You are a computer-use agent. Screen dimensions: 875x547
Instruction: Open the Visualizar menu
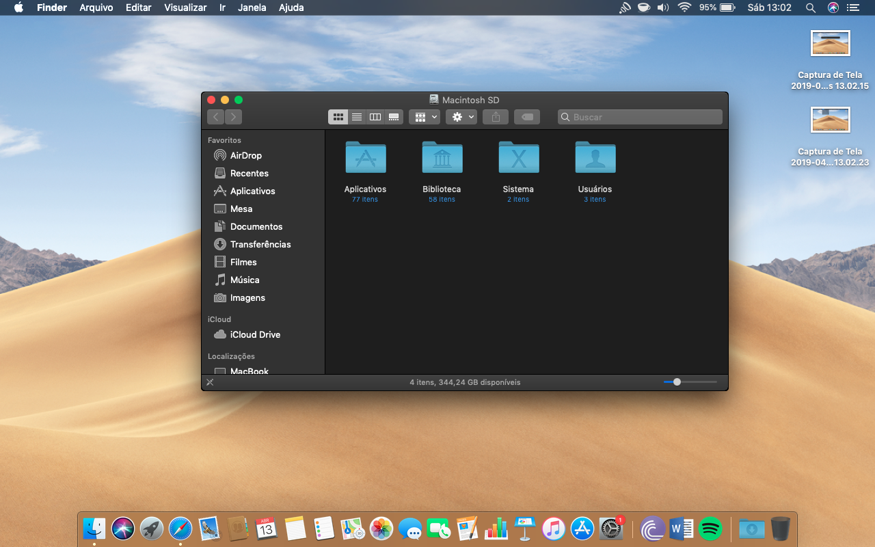coord(185,8)
